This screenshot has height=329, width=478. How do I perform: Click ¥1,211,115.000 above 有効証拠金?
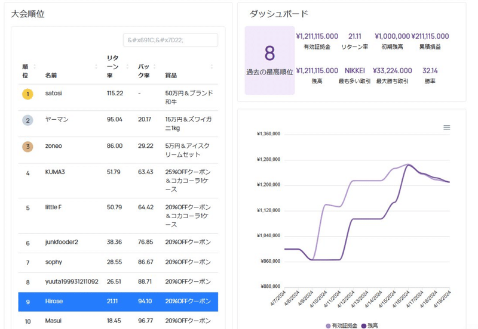pyautogui.click(x=317, y=36)
